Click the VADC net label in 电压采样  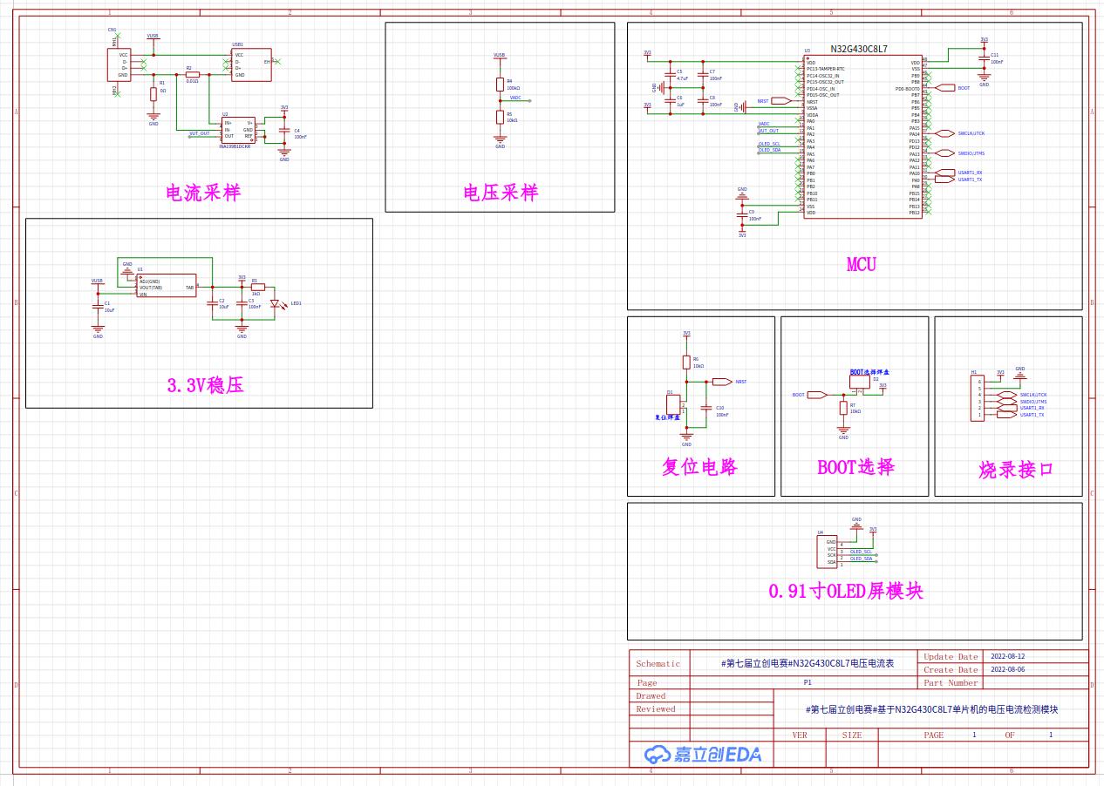[x=515, y=98]
